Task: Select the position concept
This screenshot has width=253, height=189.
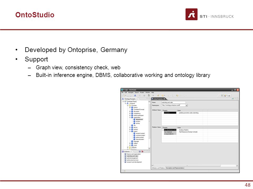Action: point(137,121)
